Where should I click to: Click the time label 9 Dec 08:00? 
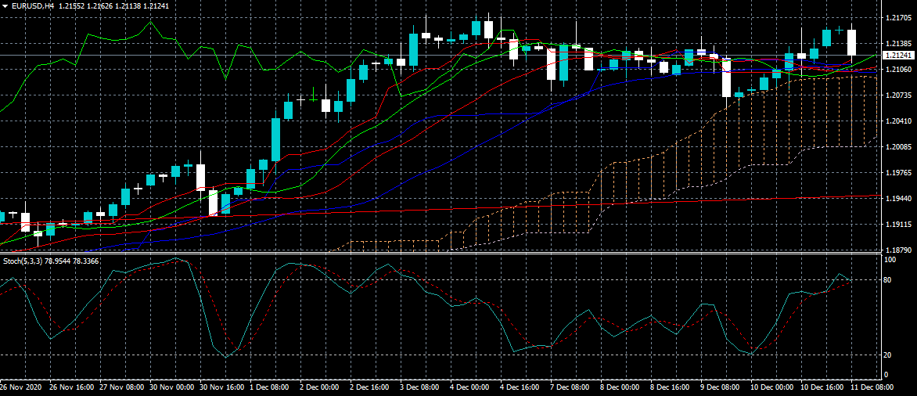click(x=721, y=387)
